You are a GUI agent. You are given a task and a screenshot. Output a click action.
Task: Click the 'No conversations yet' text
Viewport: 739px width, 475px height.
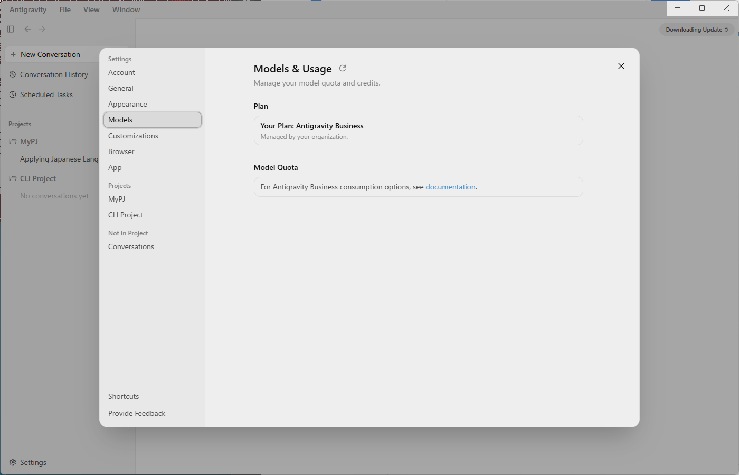pyautogui.click(x=54, y=196)
